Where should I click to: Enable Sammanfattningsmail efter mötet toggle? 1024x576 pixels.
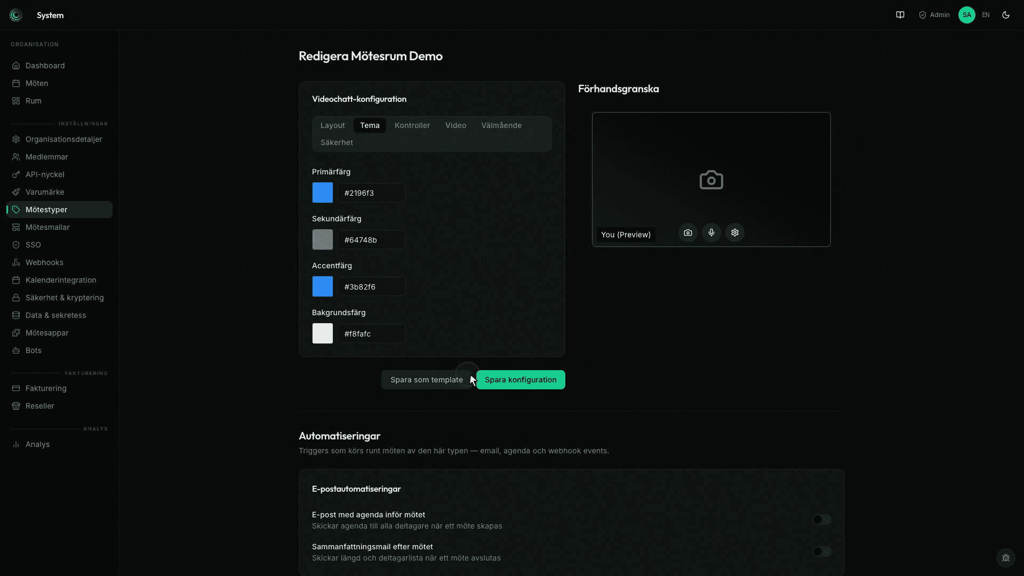pos(822,551)
